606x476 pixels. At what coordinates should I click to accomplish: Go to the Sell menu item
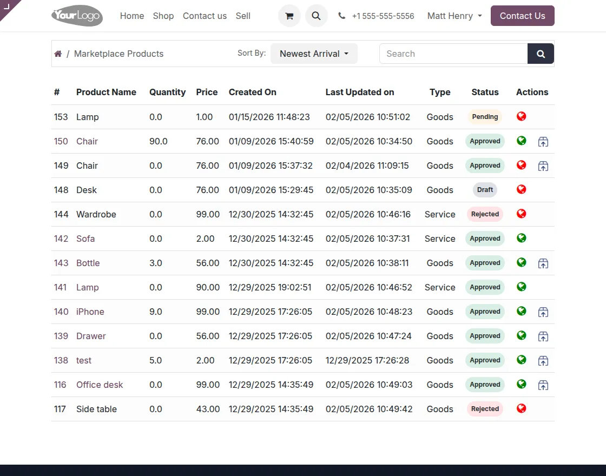pyautogui.click(x=243, y=16)
